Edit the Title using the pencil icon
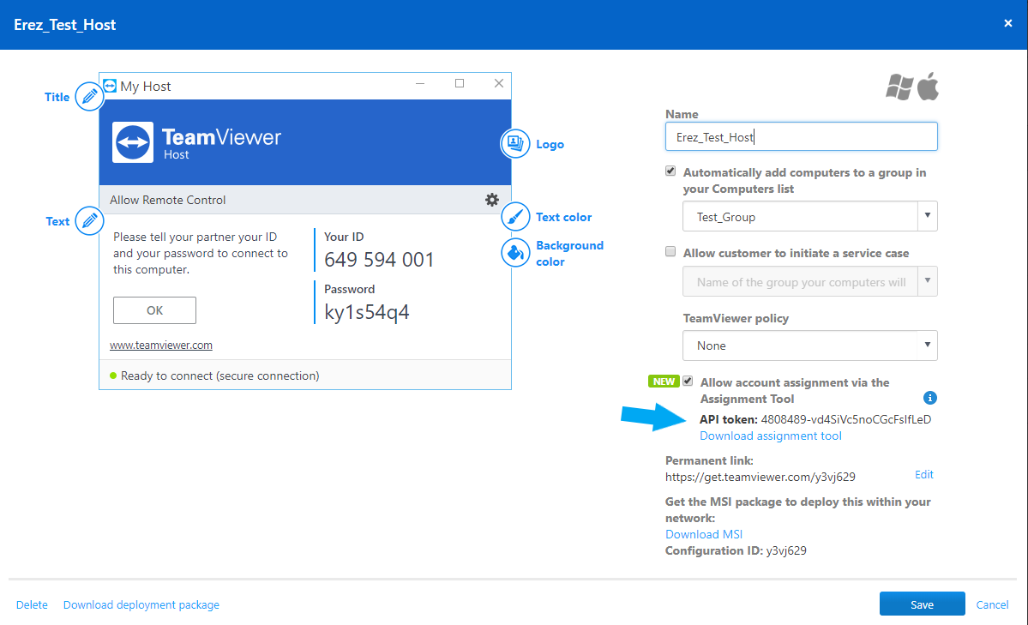1028x625 pixels. [x=88, y=96]
